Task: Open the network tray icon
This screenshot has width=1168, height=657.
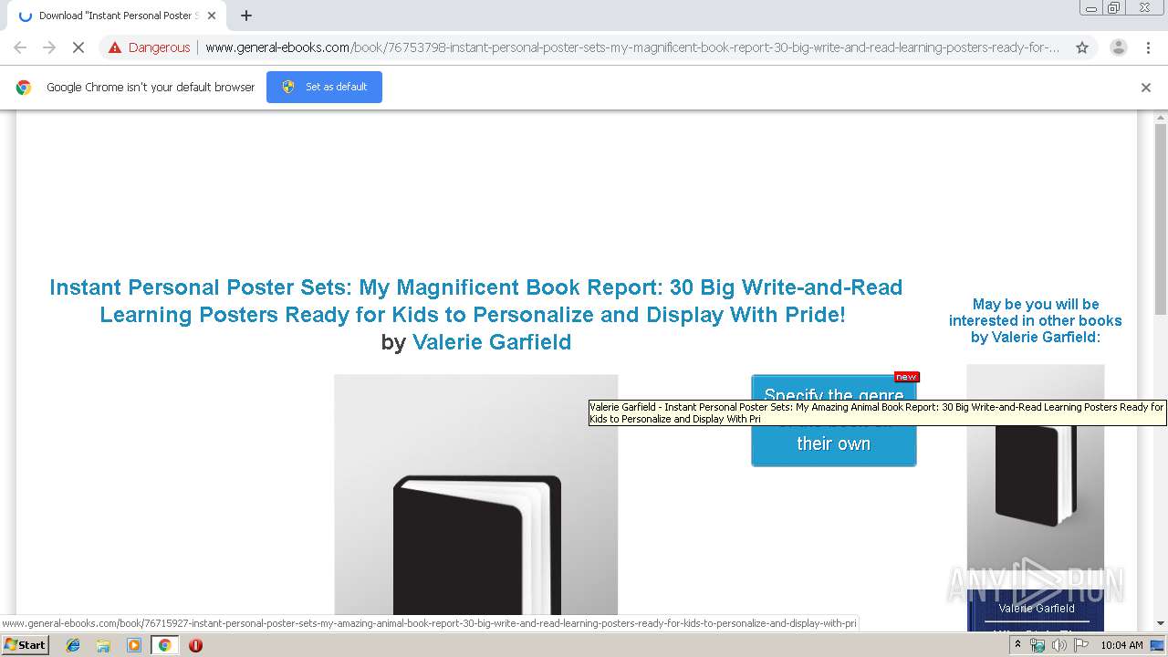Action: 1038,645
